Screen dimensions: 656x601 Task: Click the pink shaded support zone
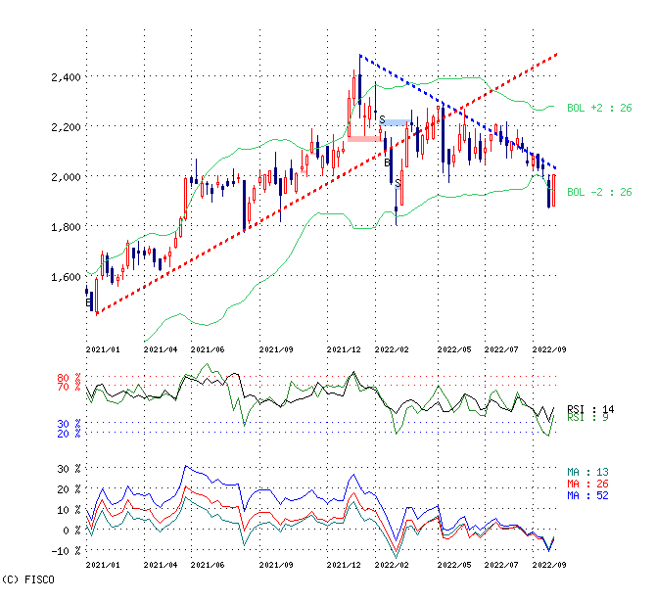364,139
